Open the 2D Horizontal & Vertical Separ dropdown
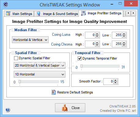The height and width of the screenshot is (117, 140). tap(39, 65)
